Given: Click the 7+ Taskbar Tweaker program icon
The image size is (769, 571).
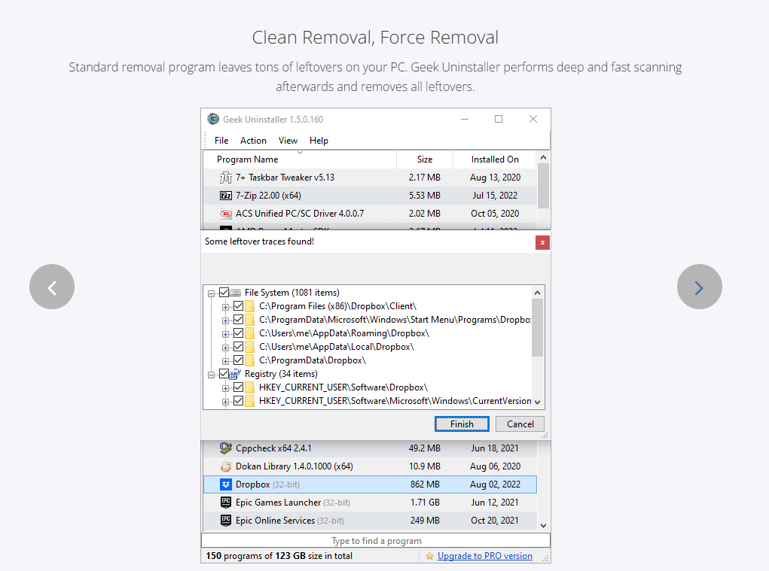Looking at the screenshot, I should click(x=226, y=178).
